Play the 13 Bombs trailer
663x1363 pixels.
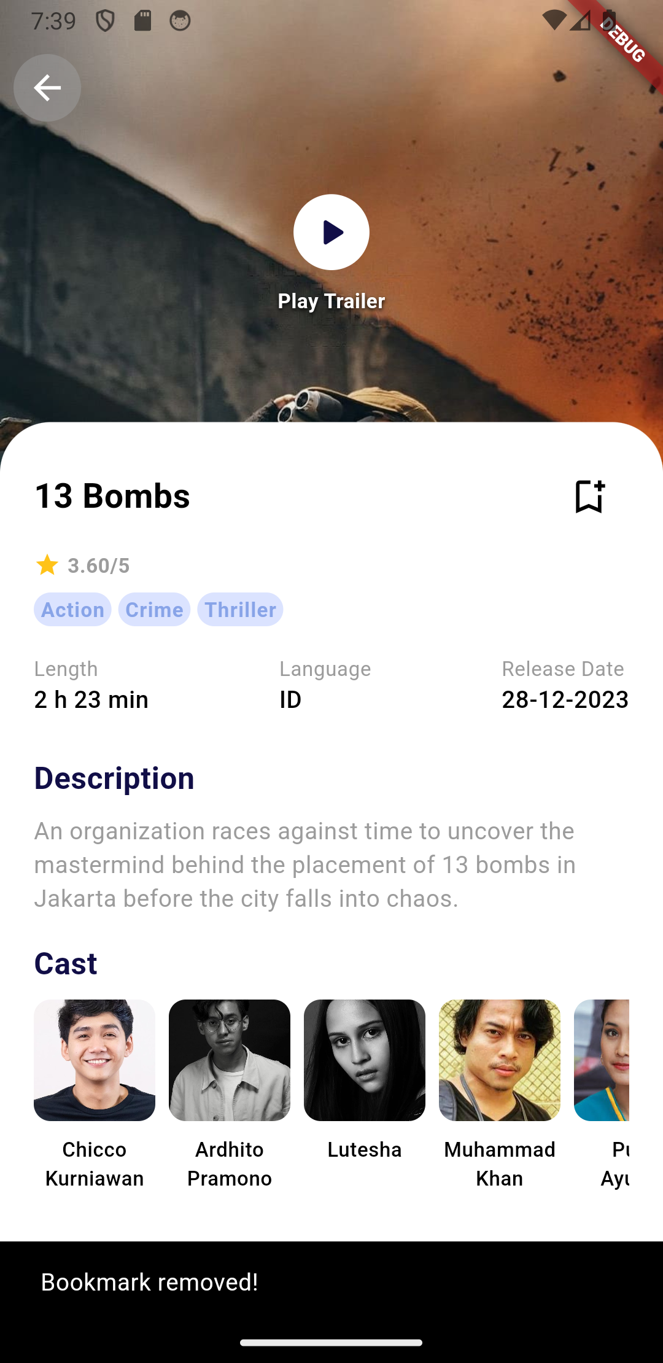click(331, 232)
